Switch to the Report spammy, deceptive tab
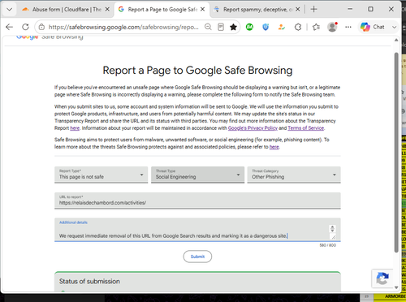This screenshot has height=302, width=406. (x=257, y=10)
